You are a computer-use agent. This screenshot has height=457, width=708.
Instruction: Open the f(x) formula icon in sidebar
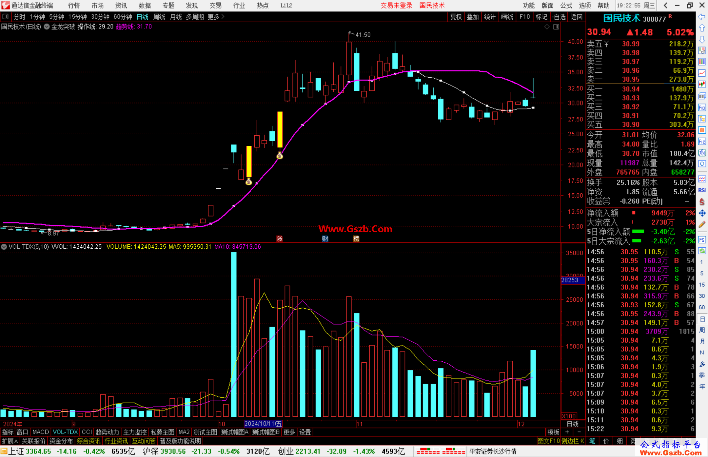702,153
